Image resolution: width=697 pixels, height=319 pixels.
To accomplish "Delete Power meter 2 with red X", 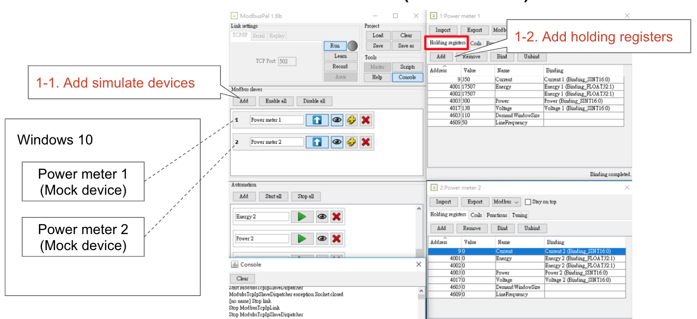I will point(366,142).
